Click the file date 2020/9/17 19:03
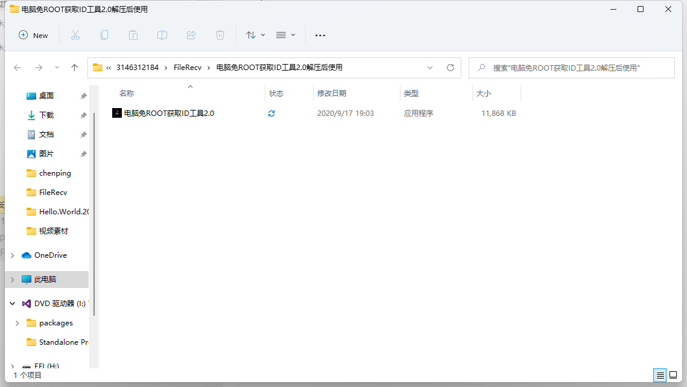Screen dimensions: 687x387 click(345, 114)
